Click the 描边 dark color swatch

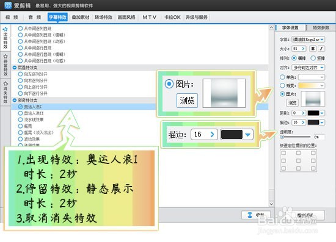(x=313, y=123)
